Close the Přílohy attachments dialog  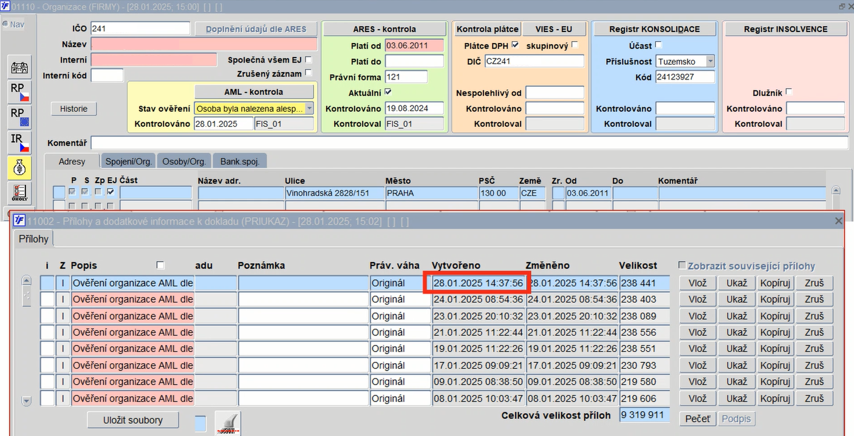pyautogui.click(x=839, y=221)
